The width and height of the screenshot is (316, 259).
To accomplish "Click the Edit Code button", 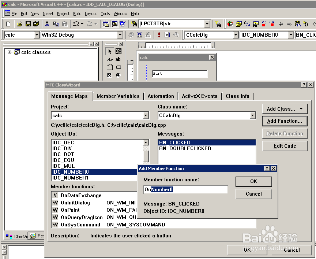I will click(285, 146).
